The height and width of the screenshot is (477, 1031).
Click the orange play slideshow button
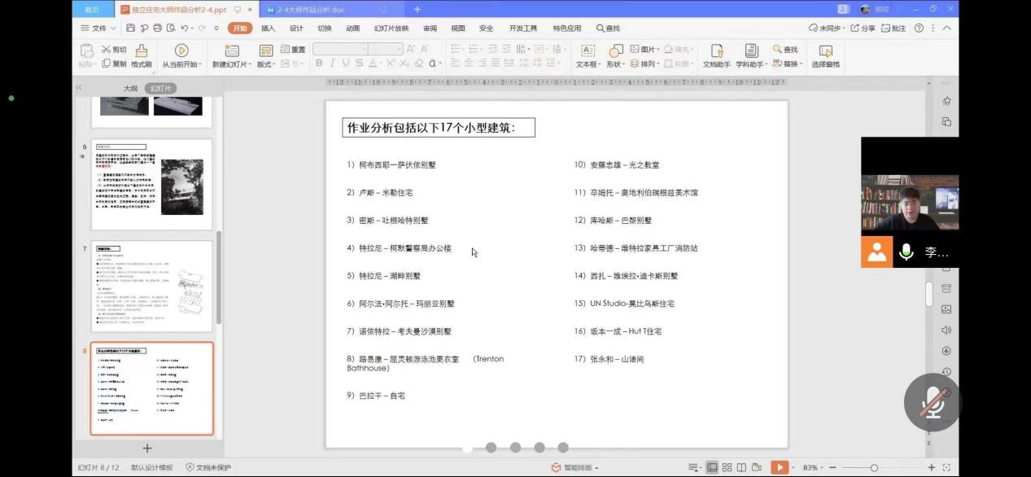coord(780,467)
